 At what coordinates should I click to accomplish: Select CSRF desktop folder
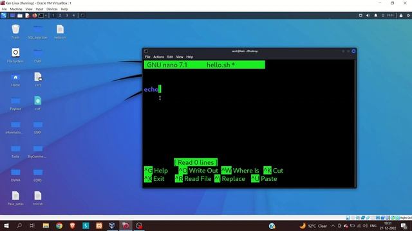click(37, 55)
